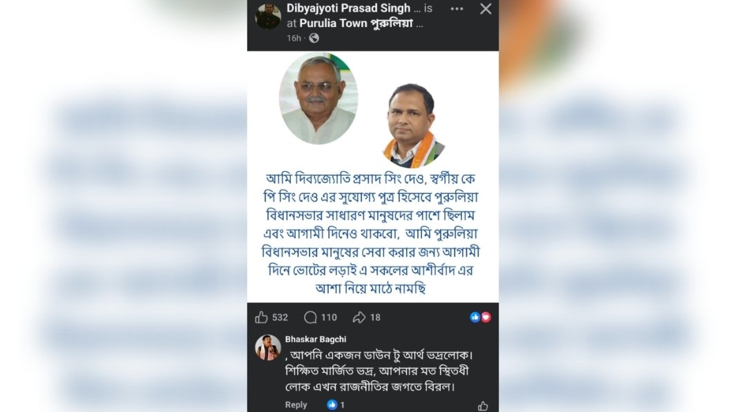Open the oval portrait of elderly man
The width and height of the screenshot is (746, 412).
pyautogui.click(x=318, y=98)
